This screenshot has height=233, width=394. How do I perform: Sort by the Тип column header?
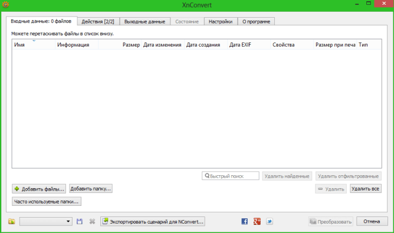369,45
